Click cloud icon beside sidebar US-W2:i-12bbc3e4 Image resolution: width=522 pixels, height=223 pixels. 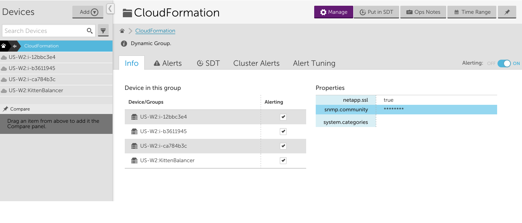pyautogui.click(x=4, y=57)
